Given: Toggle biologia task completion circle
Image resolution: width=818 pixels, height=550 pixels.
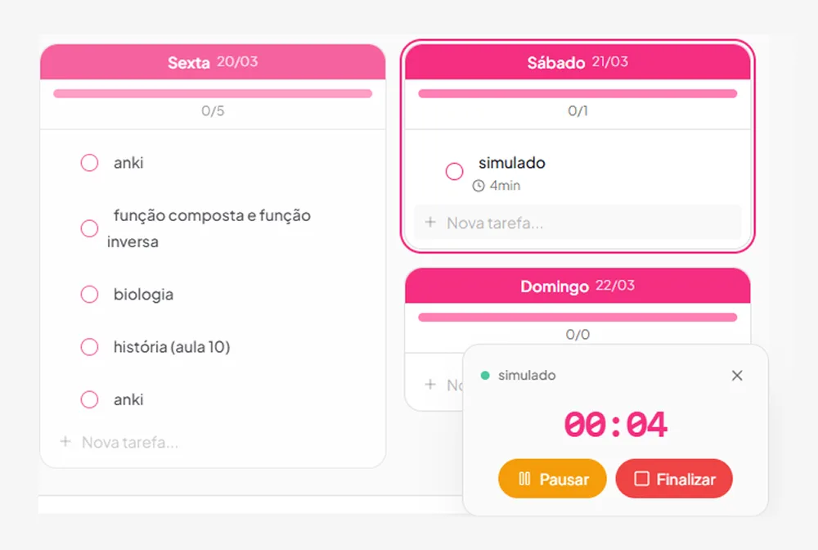Looking at the screenshot, I should [x=89, y=295].
